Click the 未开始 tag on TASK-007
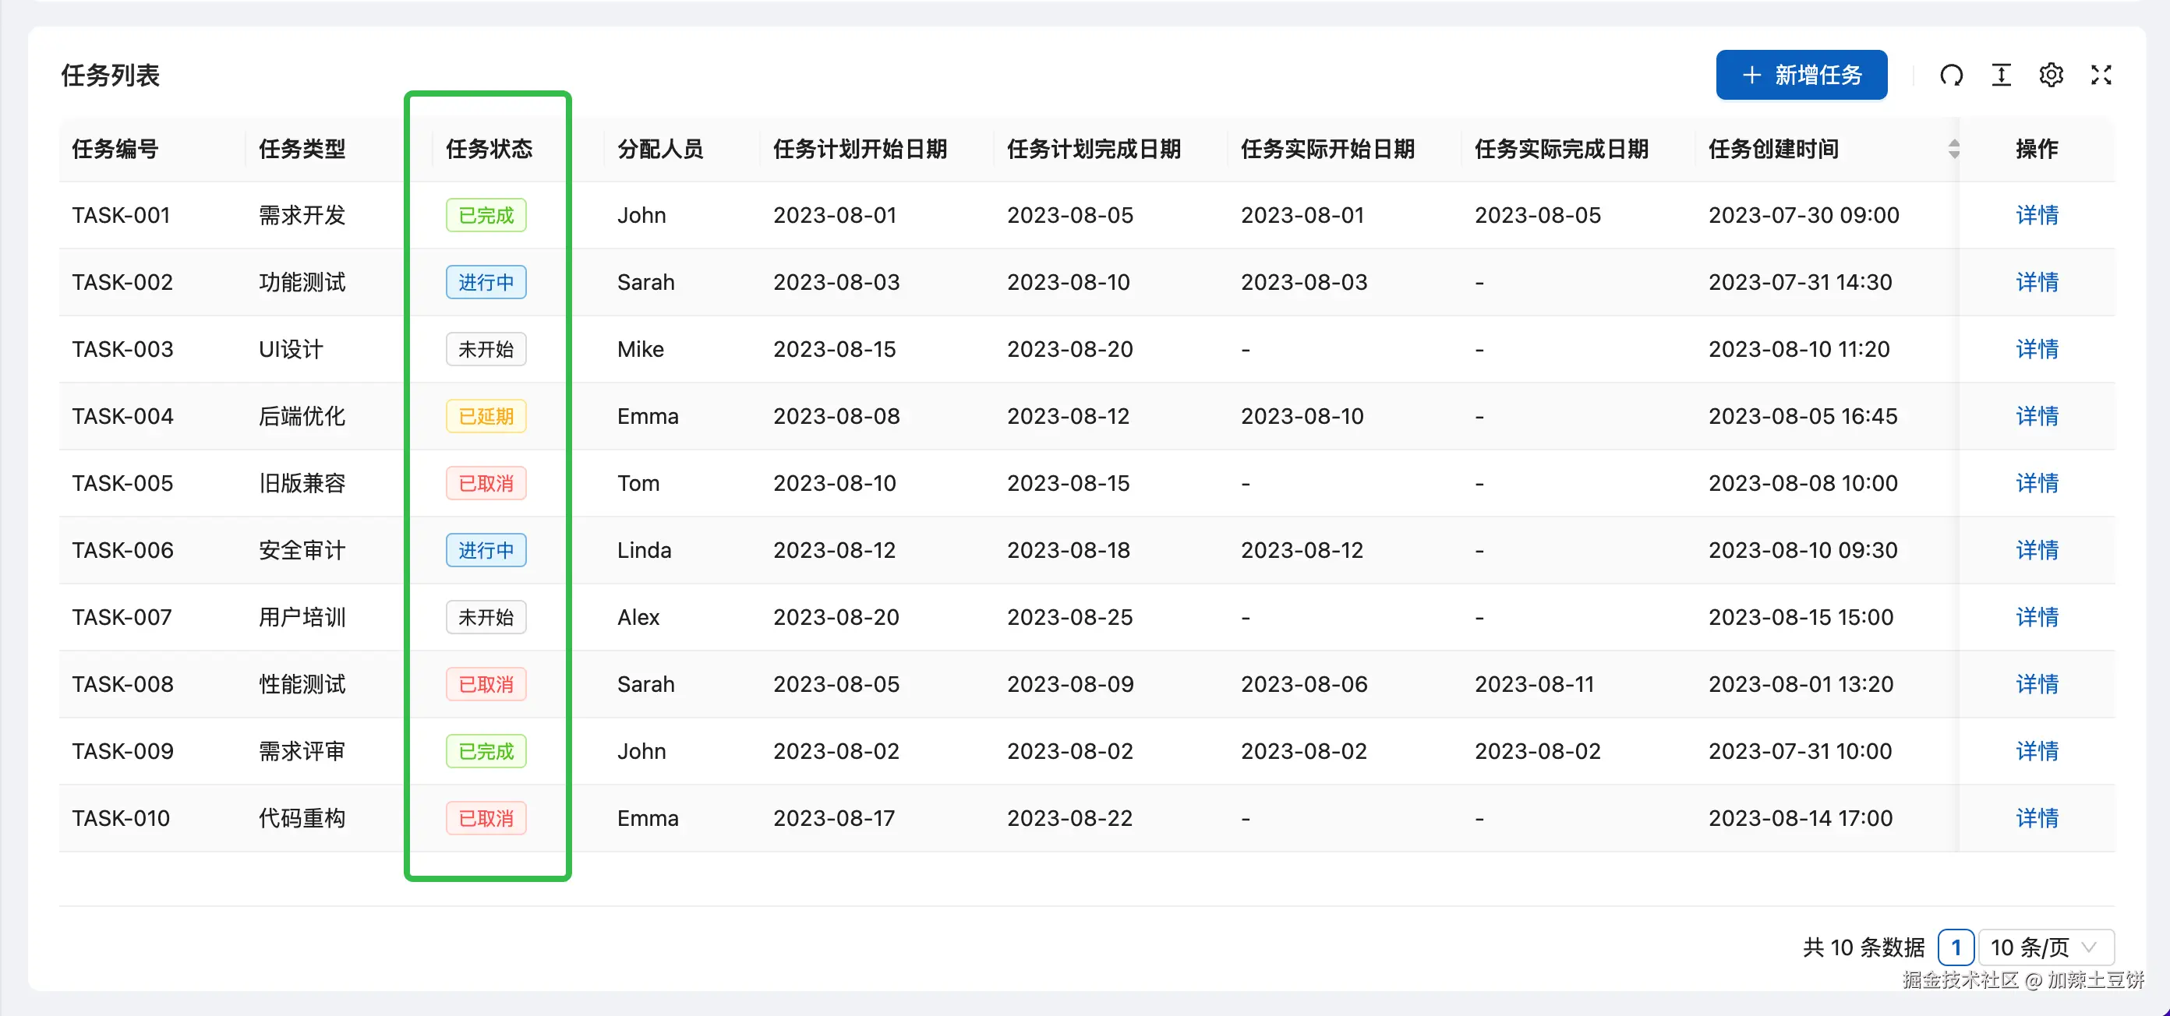The height and width of the screenshot is (1016, 2170). tap(486, 617)
